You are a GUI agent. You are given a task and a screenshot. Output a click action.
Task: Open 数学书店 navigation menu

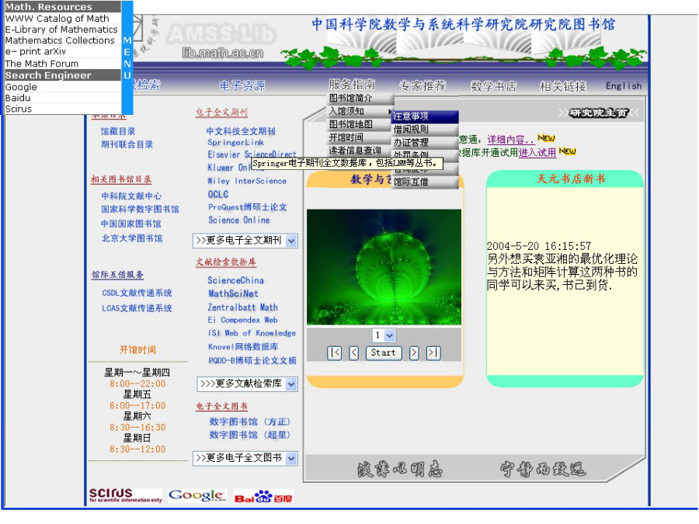493,86
